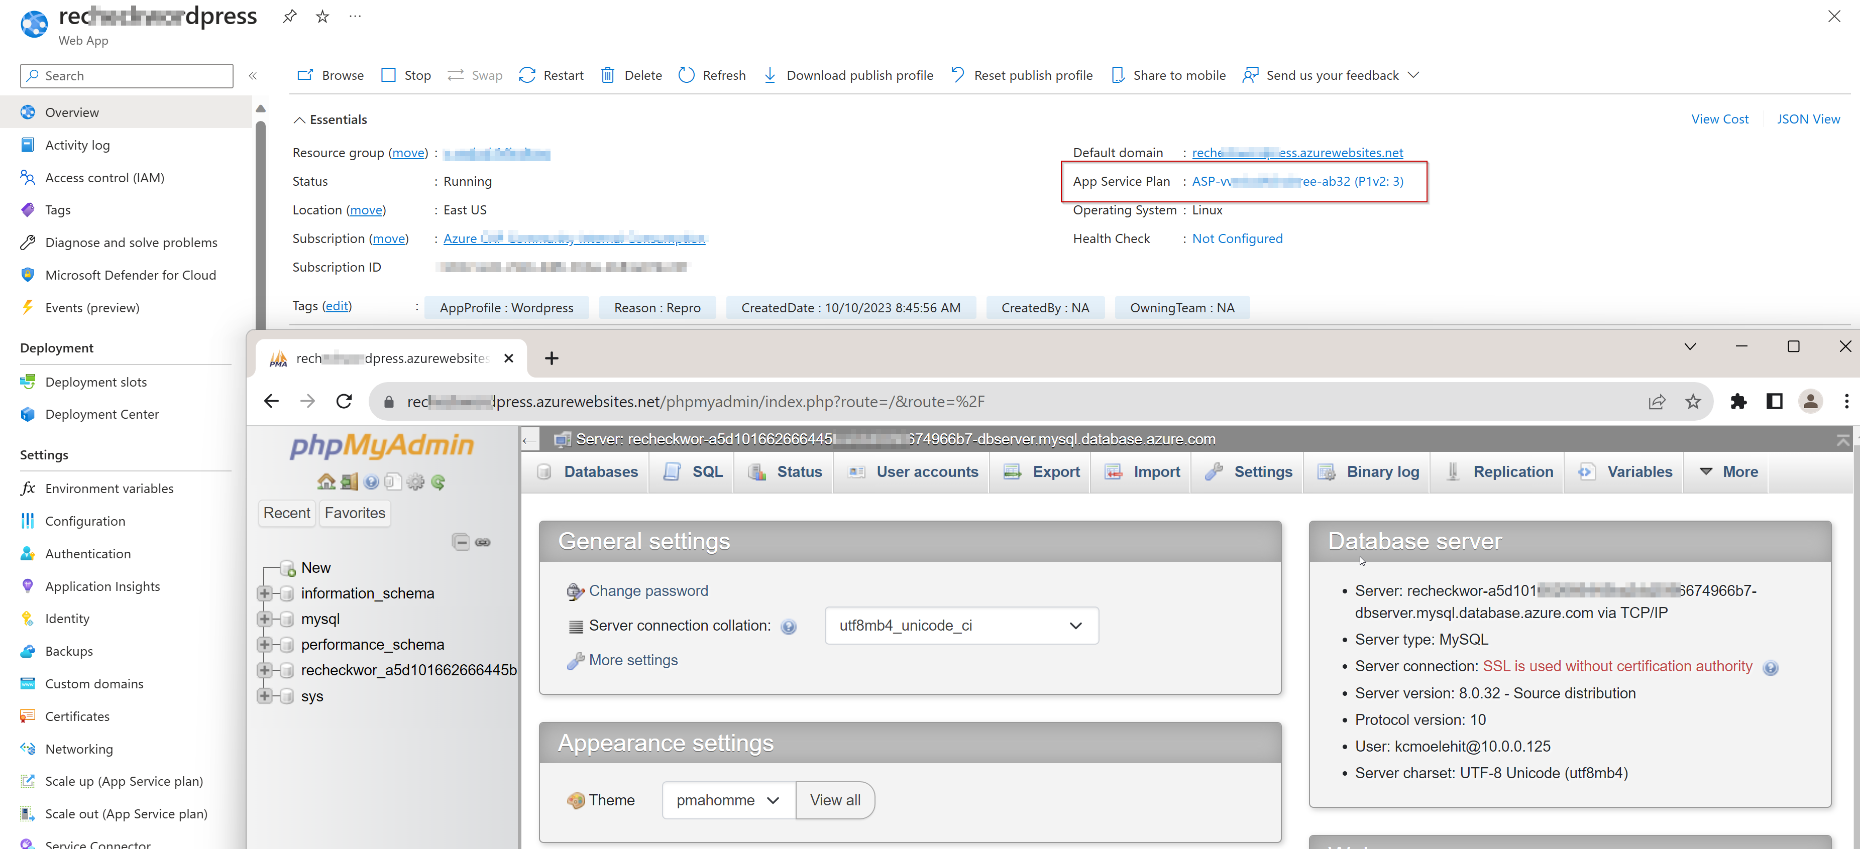Click the More settings link
Screen dimensions: 1860x849
pos(633,661)
